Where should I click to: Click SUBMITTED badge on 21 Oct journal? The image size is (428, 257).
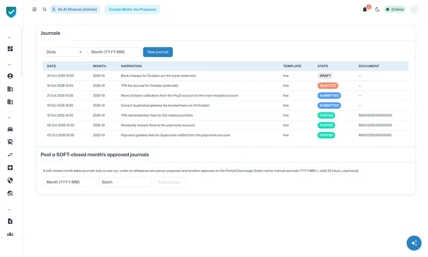329,96
